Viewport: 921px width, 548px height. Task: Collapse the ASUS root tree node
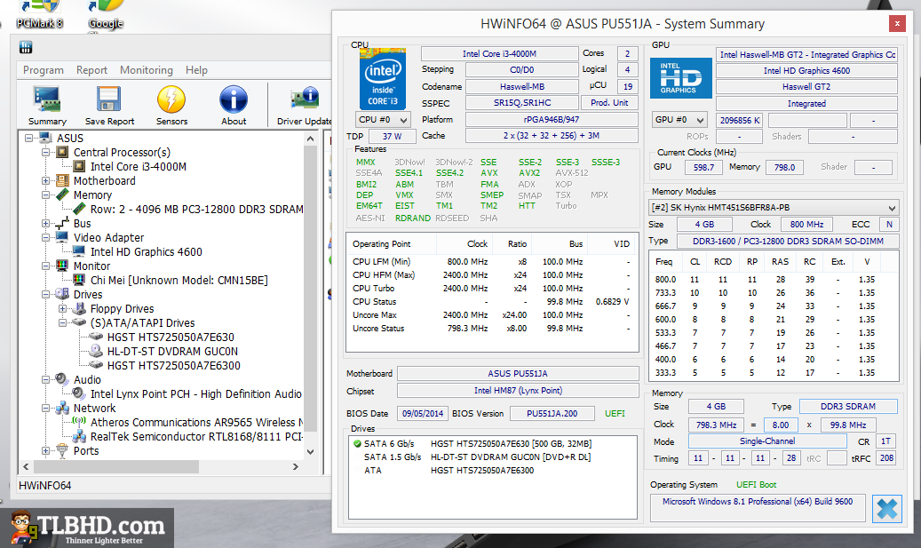pos(28,138)
